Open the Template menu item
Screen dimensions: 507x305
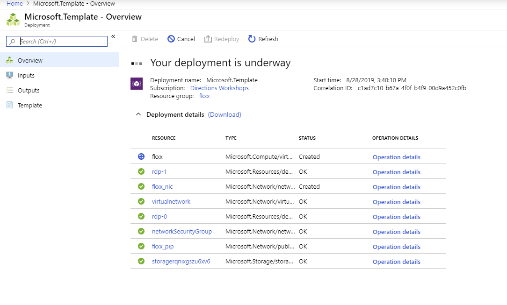59,105
